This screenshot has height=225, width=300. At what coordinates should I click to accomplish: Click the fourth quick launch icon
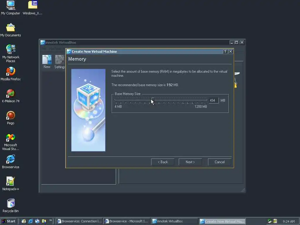click(44, 221)
